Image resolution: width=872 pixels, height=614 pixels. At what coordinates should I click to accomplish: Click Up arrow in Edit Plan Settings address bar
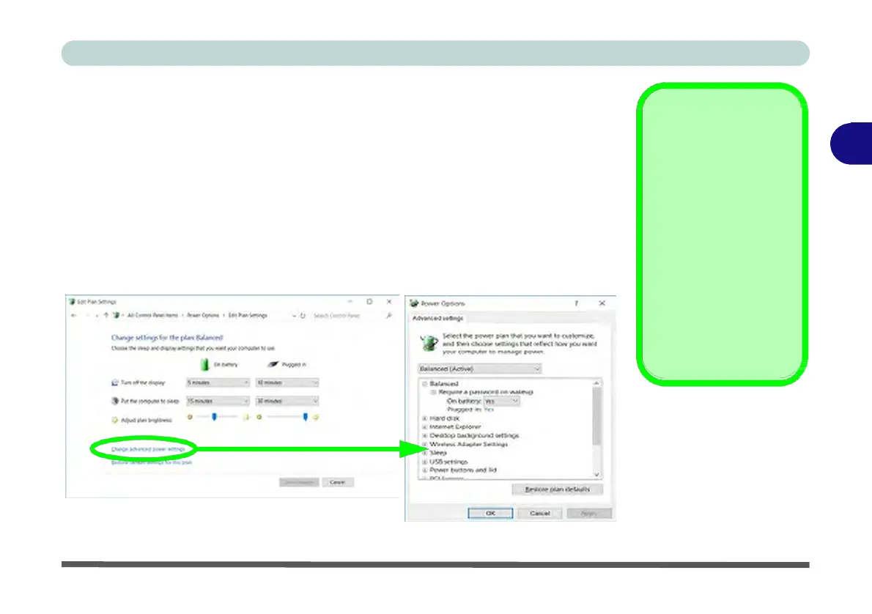[106, 315]
